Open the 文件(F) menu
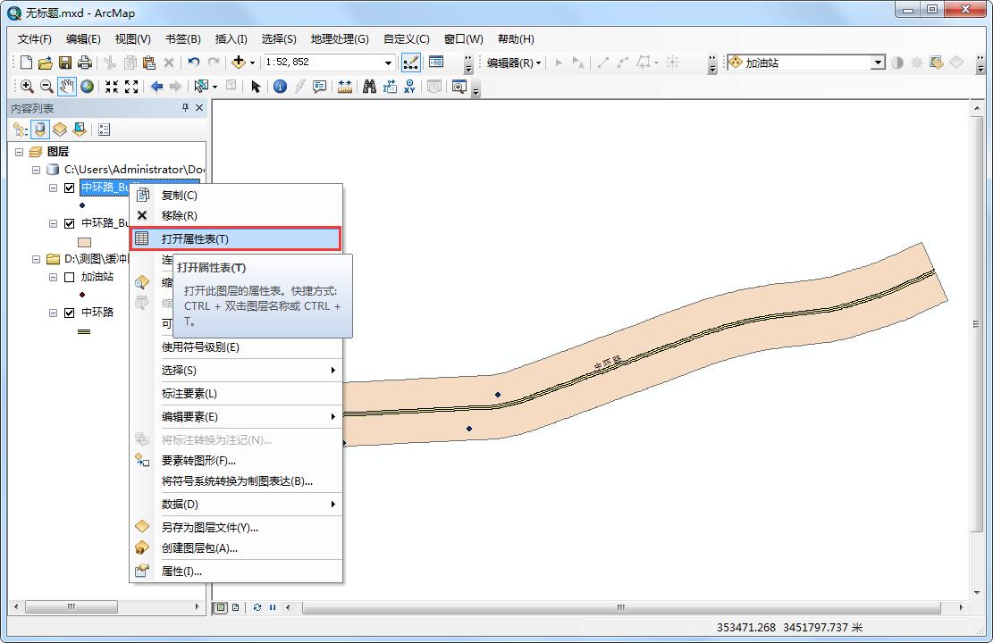This screenshot has width=993, height=643. [35, 39]
